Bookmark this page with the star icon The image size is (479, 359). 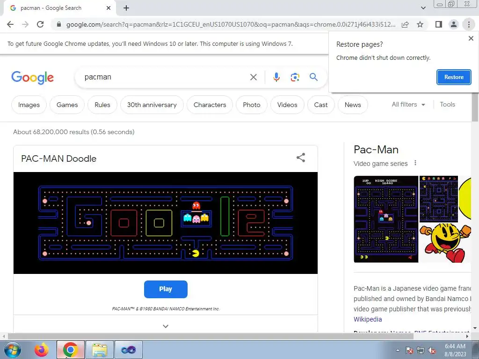point(420,24)
